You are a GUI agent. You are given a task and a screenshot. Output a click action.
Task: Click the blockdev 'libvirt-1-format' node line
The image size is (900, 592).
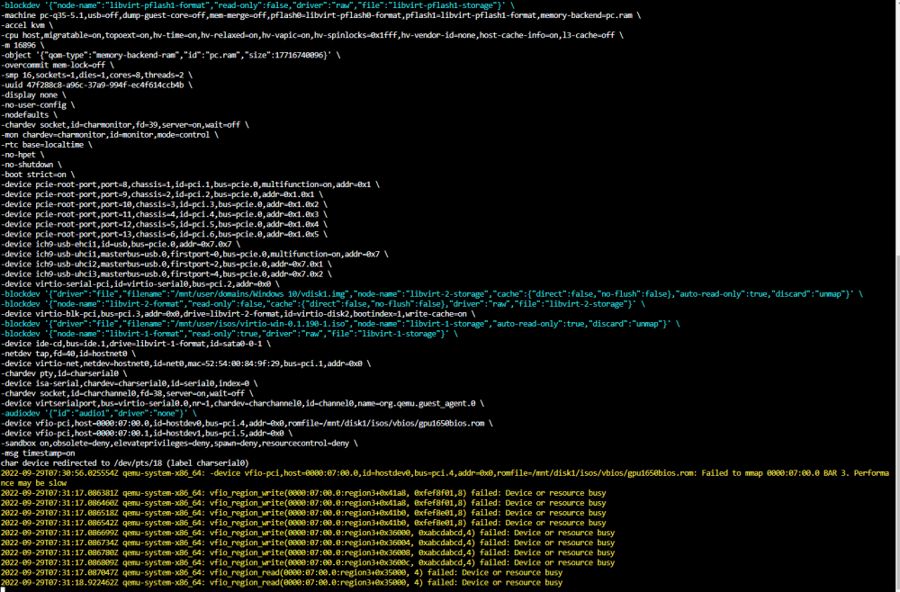point(229,333)
